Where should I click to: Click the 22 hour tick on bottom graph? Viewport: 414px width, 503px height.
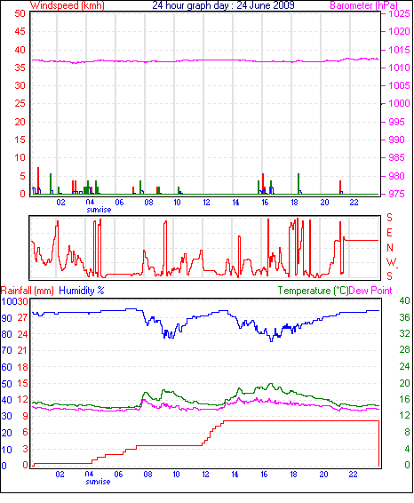(353, 475)
